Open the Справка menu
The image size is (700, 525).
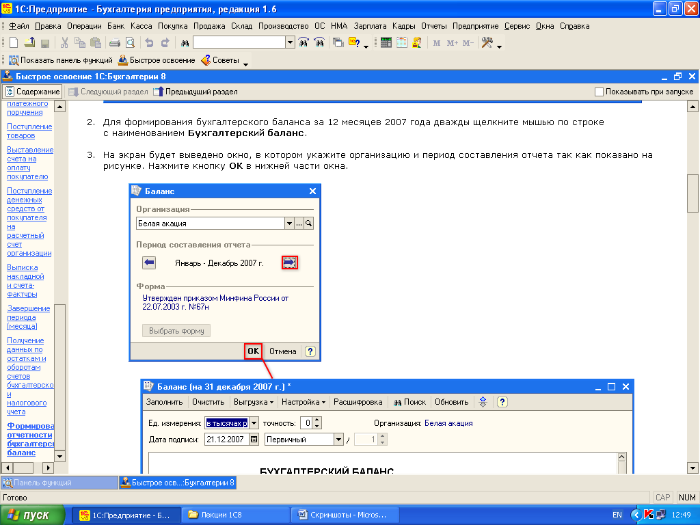pos(574,26)
